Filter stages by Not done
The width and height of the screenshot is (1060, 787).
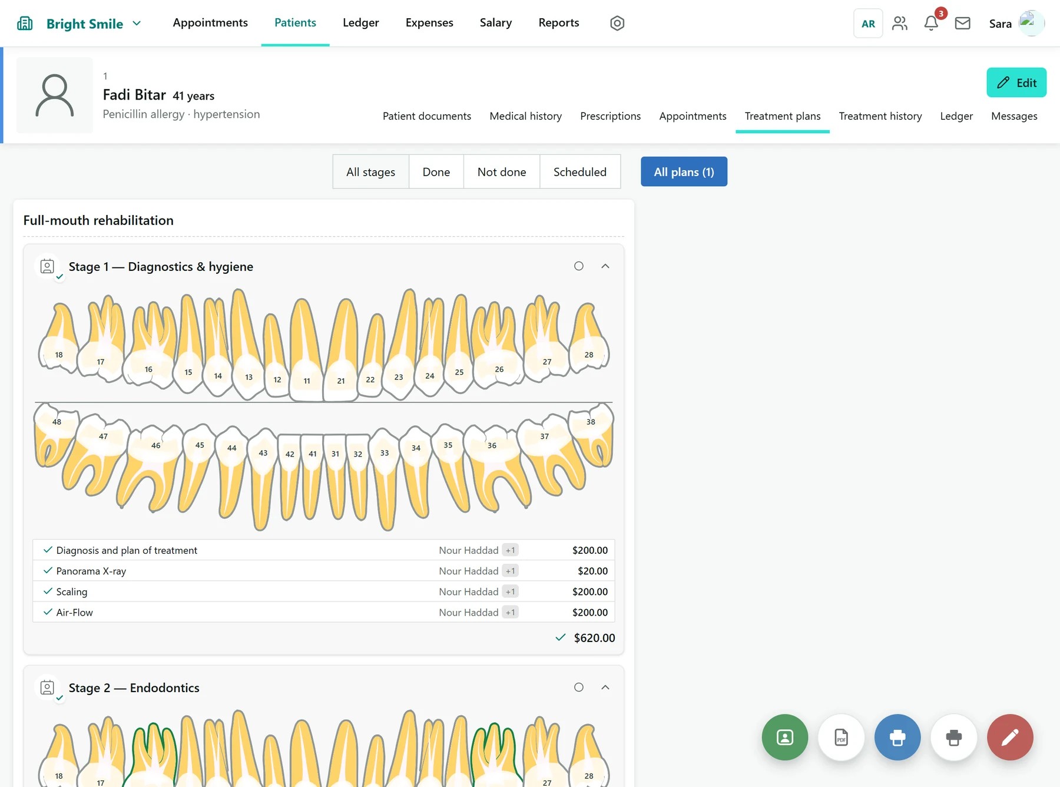pyautogui.click(x=502, y=172)
